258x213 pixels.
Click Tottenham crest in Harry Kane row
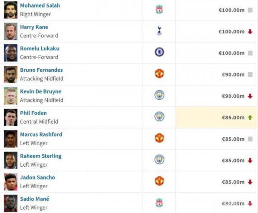point(159,31)
